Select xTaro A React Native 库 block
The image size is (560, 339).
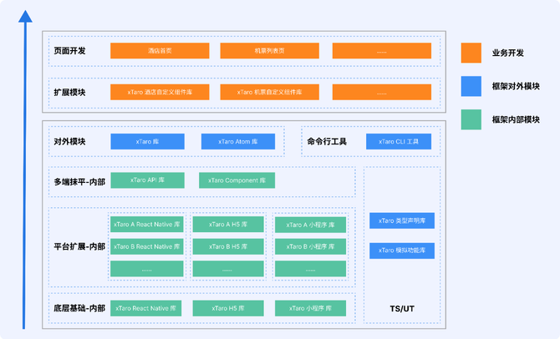click(146, 225)
